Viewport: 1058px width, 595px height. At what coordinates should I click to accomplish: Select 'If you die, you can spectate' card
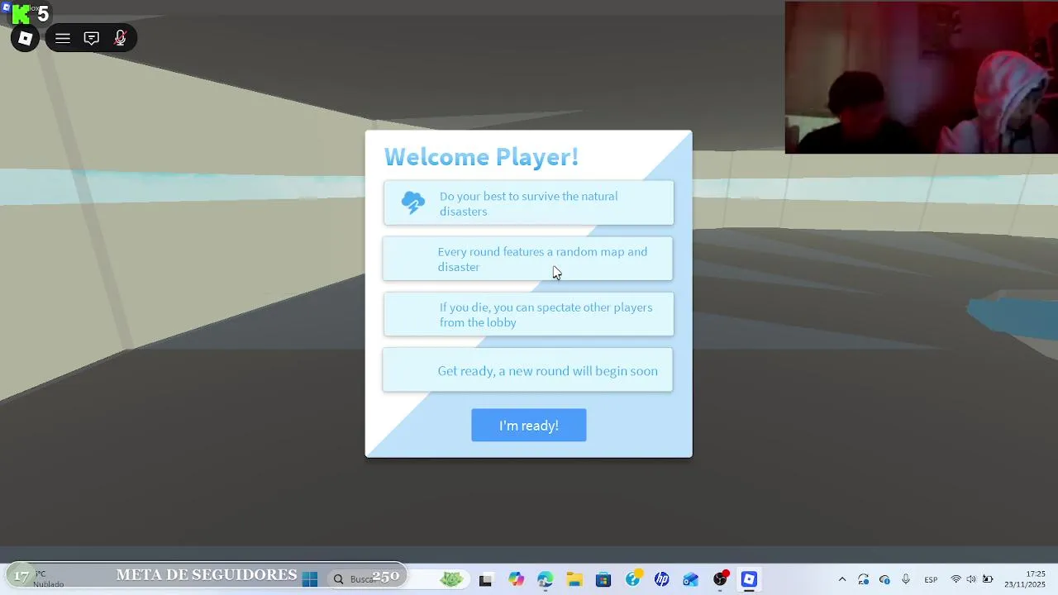coord(529,314)
